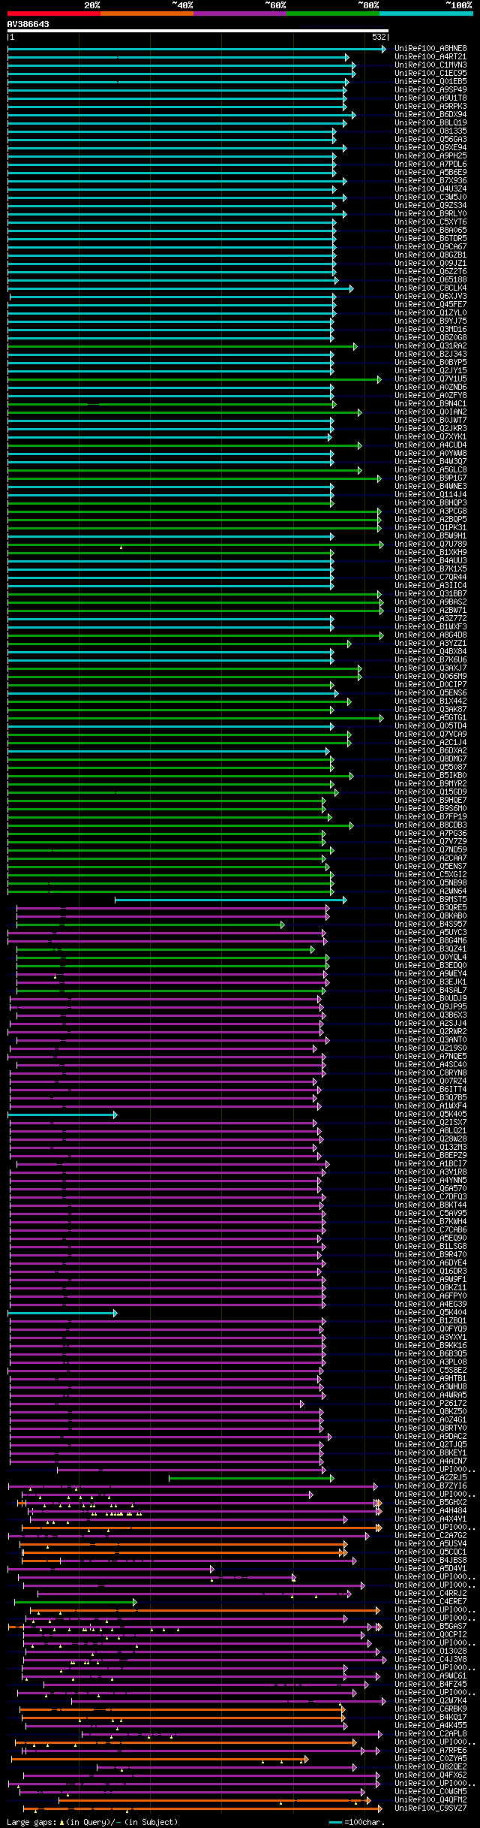Click the red ~20% identity legend segment
The width and height of the screenshot is (480, 1828).
point(54,13)
